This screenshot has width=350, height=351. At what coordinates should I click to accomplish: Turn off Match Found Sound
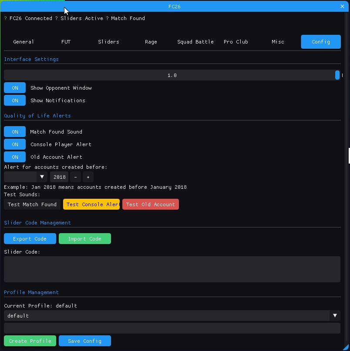pos(15,132)
